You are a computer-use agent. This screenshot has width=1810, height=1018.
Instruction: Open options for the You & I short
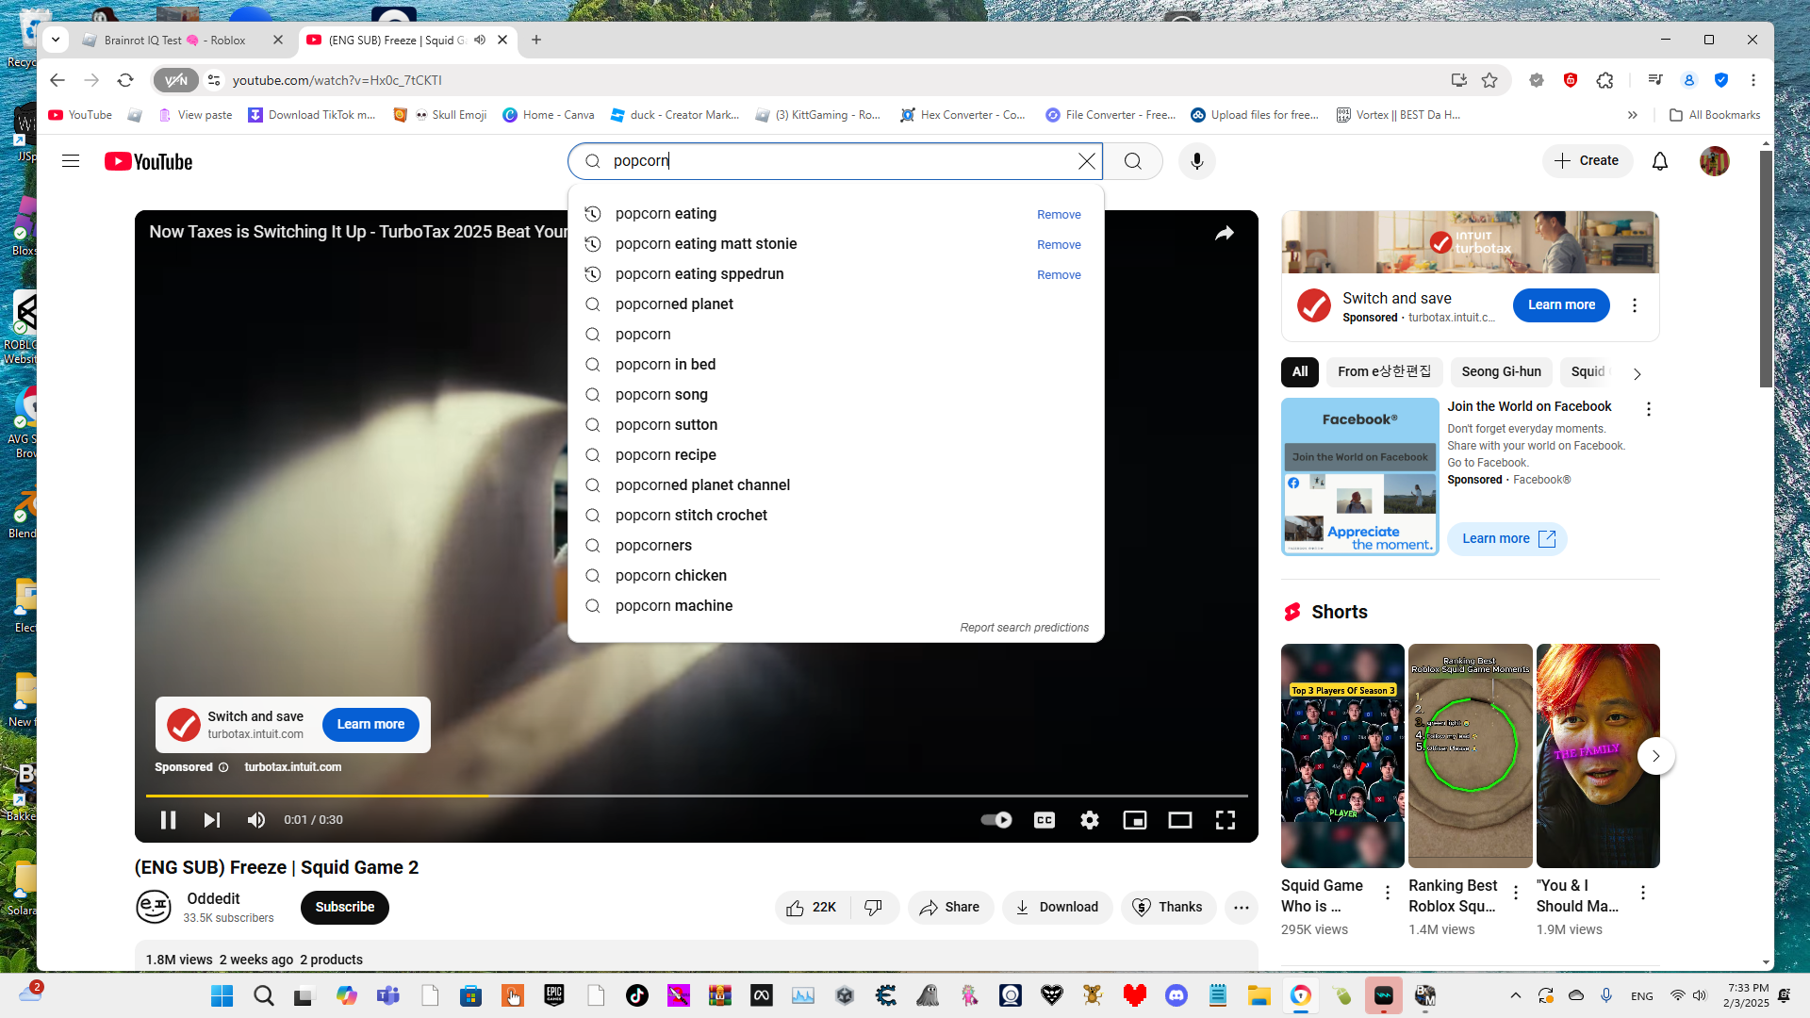pos(1643,893)
